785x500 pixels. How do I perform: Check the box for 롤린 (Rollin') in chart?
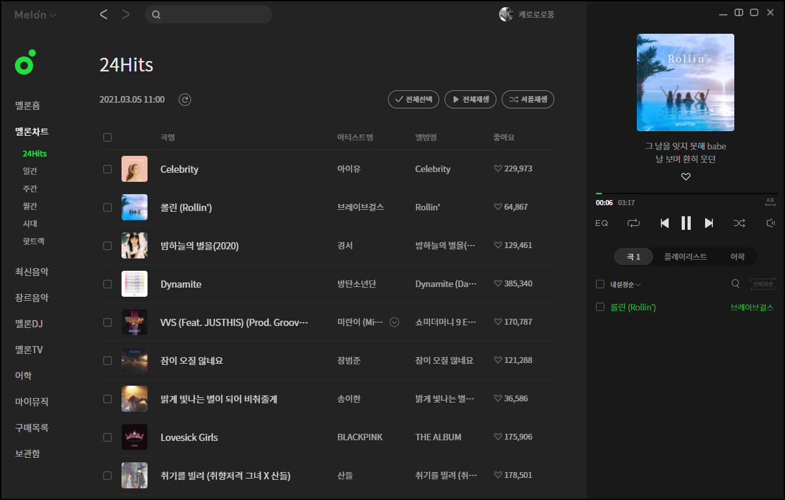click(107, 207)
